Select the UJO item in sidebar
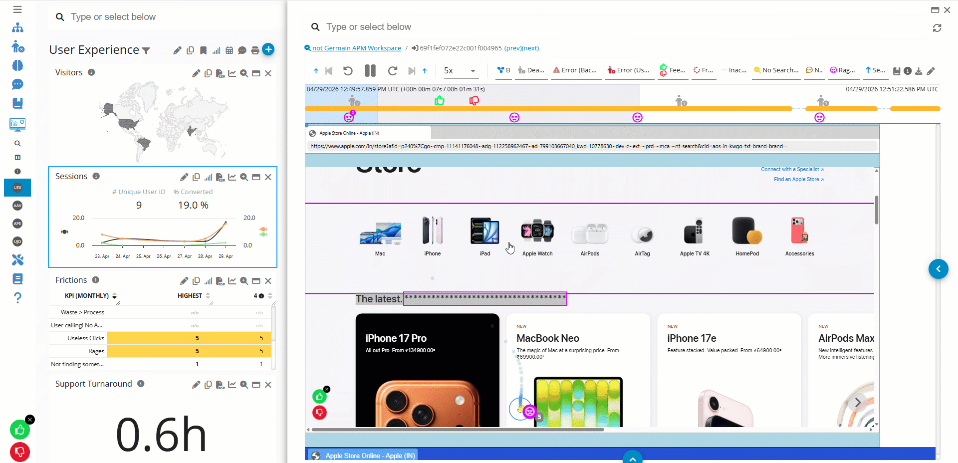 pos(17,241)
